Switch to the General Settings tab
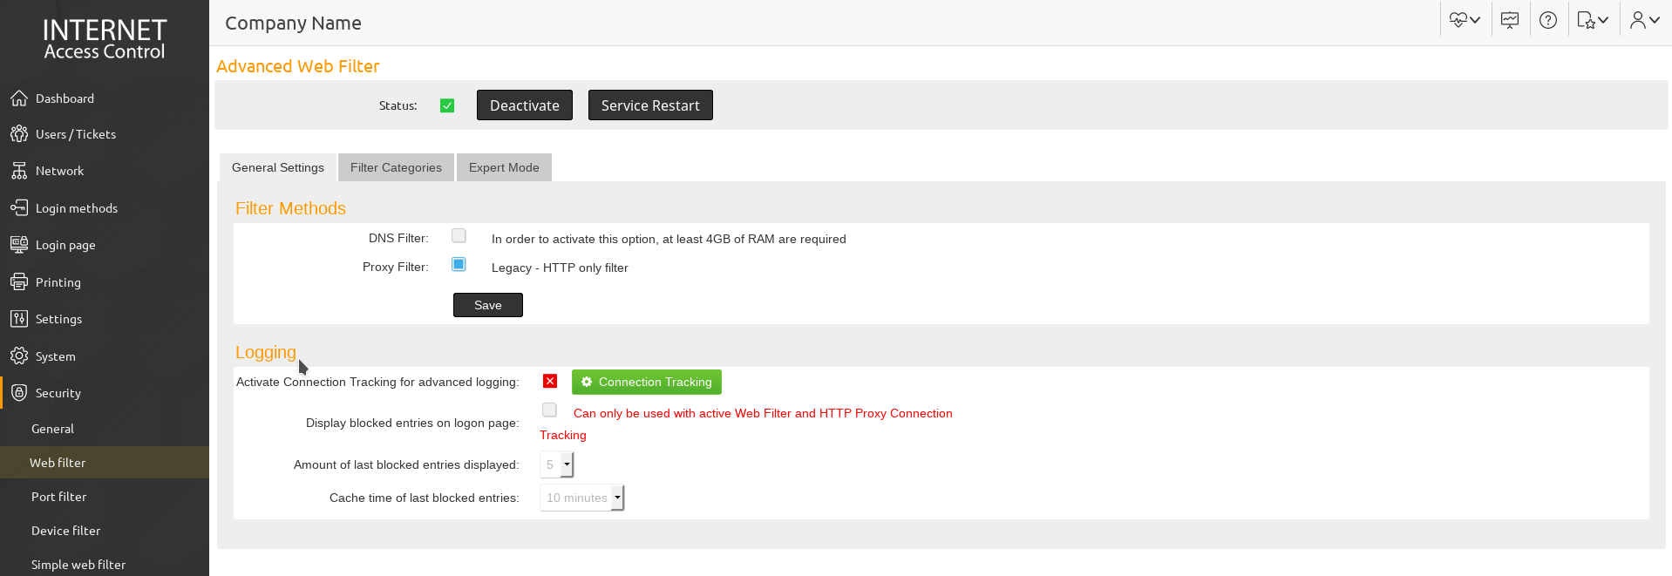This screenshot has width=1672, height=576. [x=278, y=167]
